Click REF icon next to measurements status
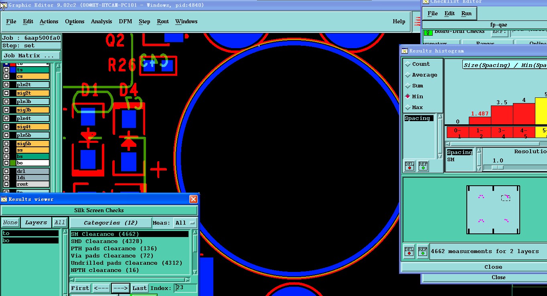 [422, 251]
